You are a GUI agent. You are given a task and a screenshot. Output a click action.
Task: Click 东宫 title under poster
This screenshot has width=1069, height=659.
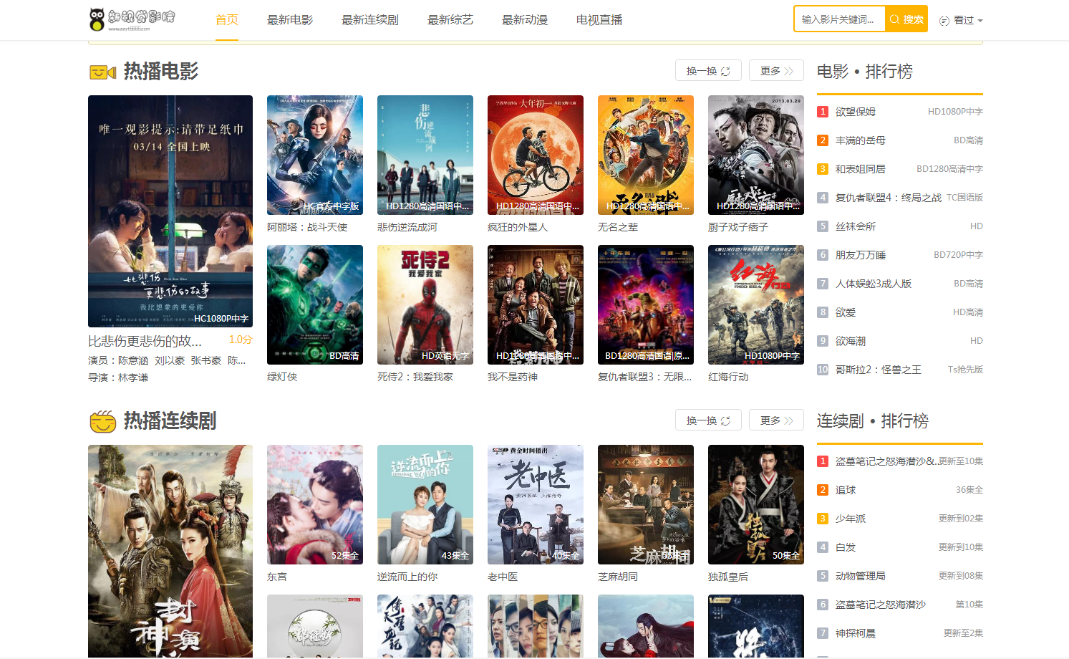[277, 577]
